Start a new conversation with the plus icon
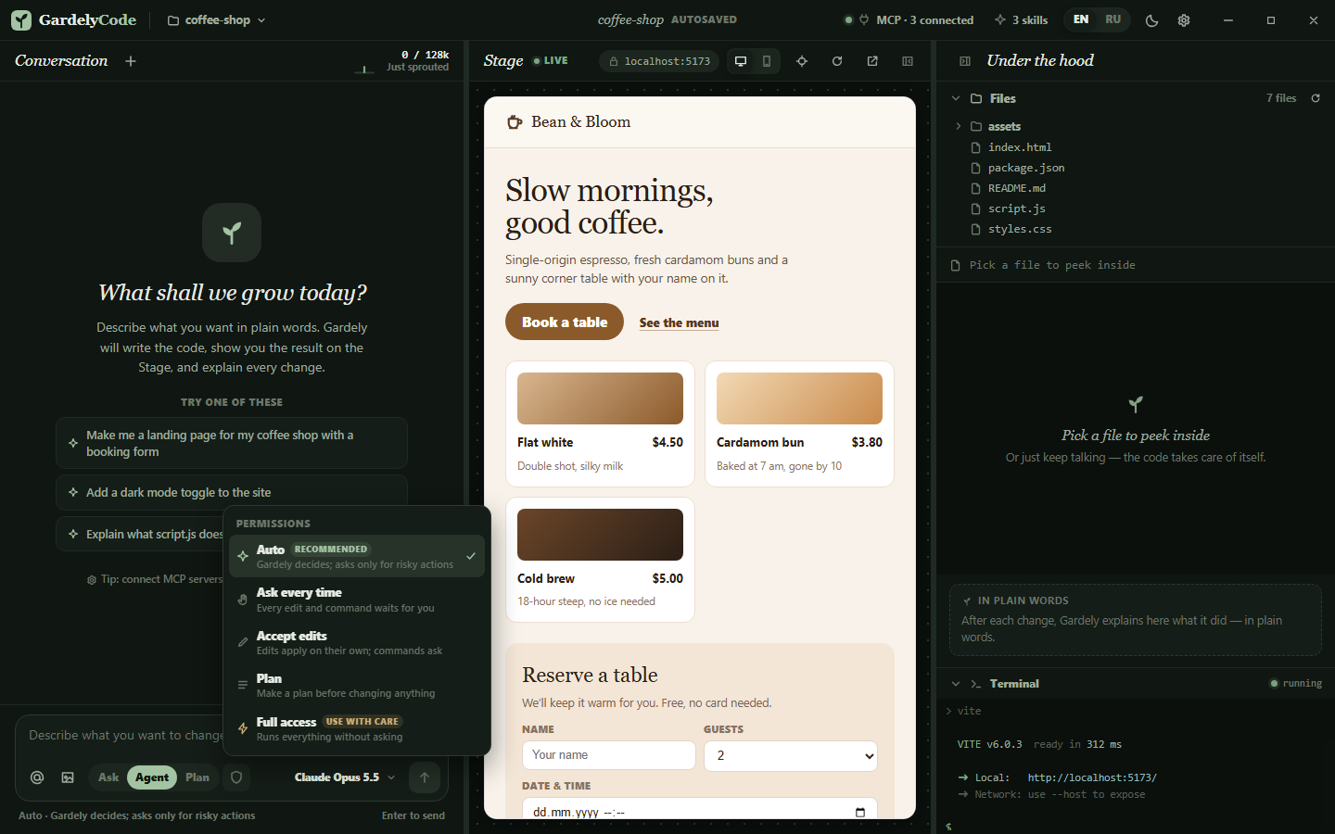 [x=131, y=61]
